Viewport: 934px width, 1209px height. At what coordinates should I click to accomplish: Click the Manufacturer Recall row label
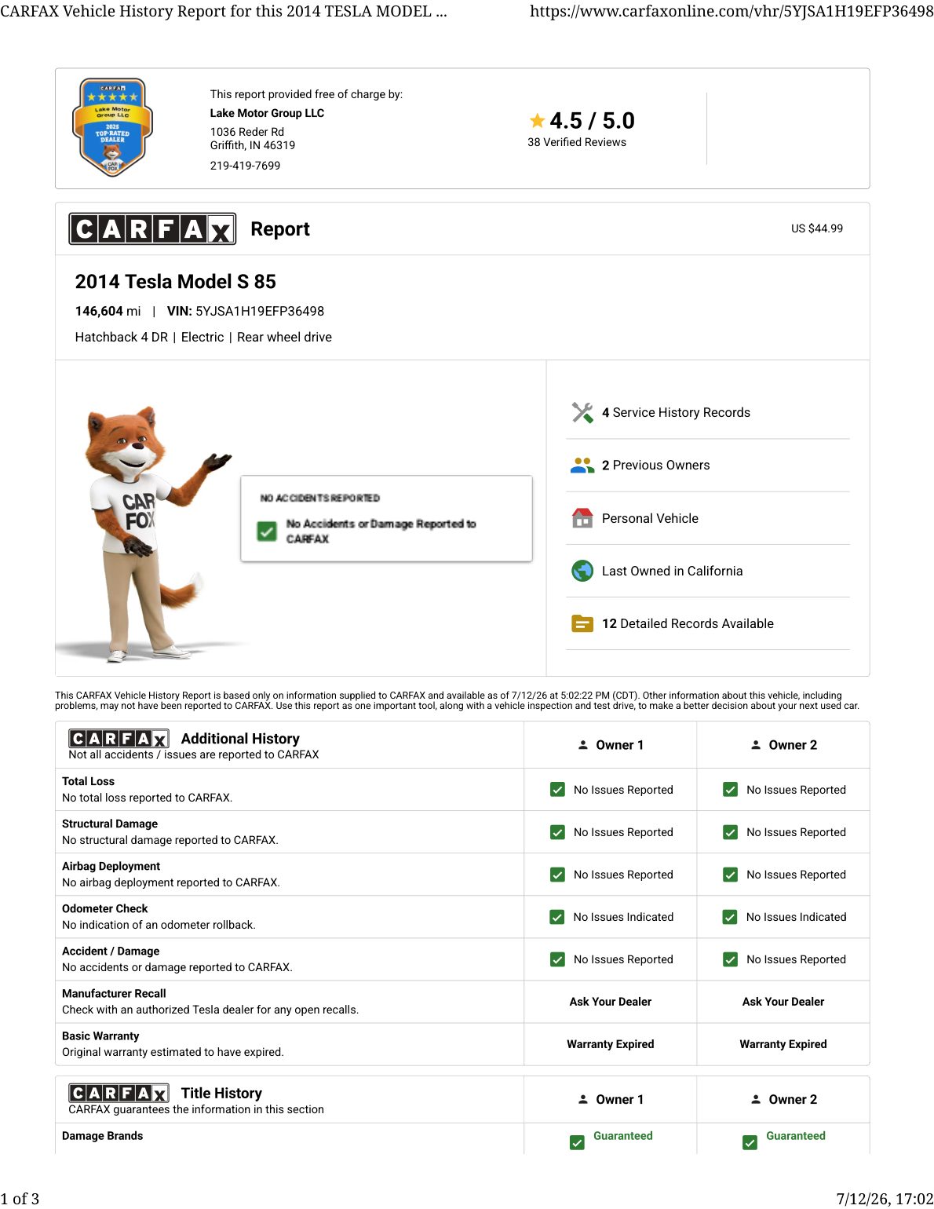(x=114, y=993)
